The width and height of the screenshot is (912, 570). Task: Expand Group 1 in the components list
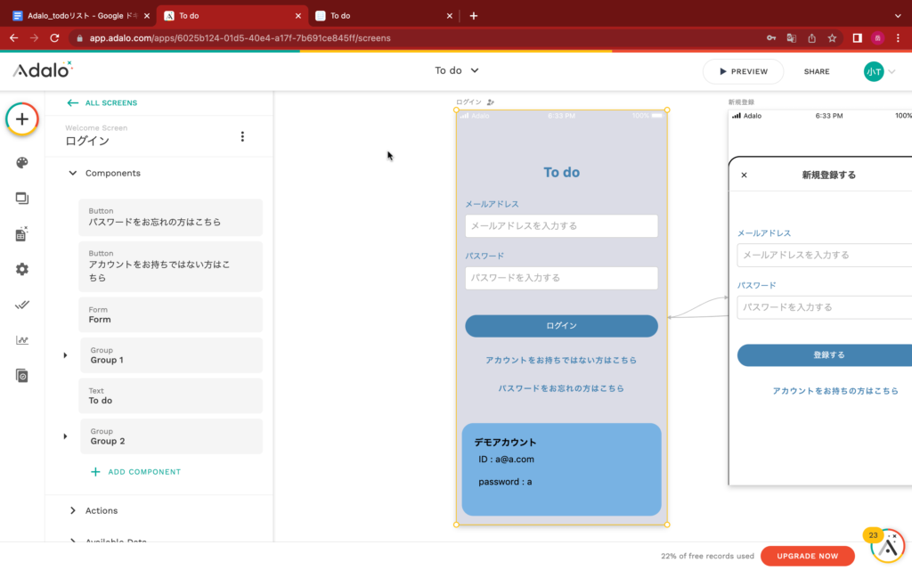click(63, 355)
